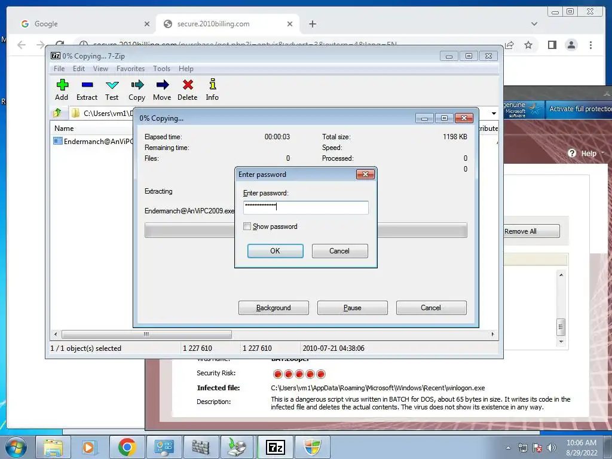The height and width of the screenshot is (459, 612).
Task: Open Windows Media Player from taskbar
Action: [x=89, y=447]
